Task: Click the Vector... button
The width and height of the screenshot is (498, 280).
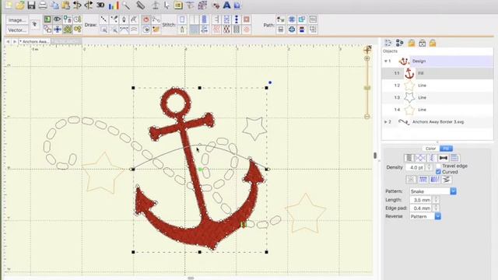Action: tap(17, 30)
